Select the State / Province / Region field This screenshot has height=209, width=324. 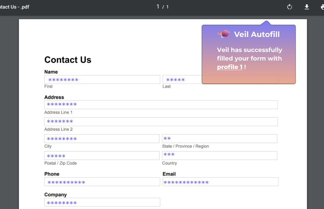219,139
